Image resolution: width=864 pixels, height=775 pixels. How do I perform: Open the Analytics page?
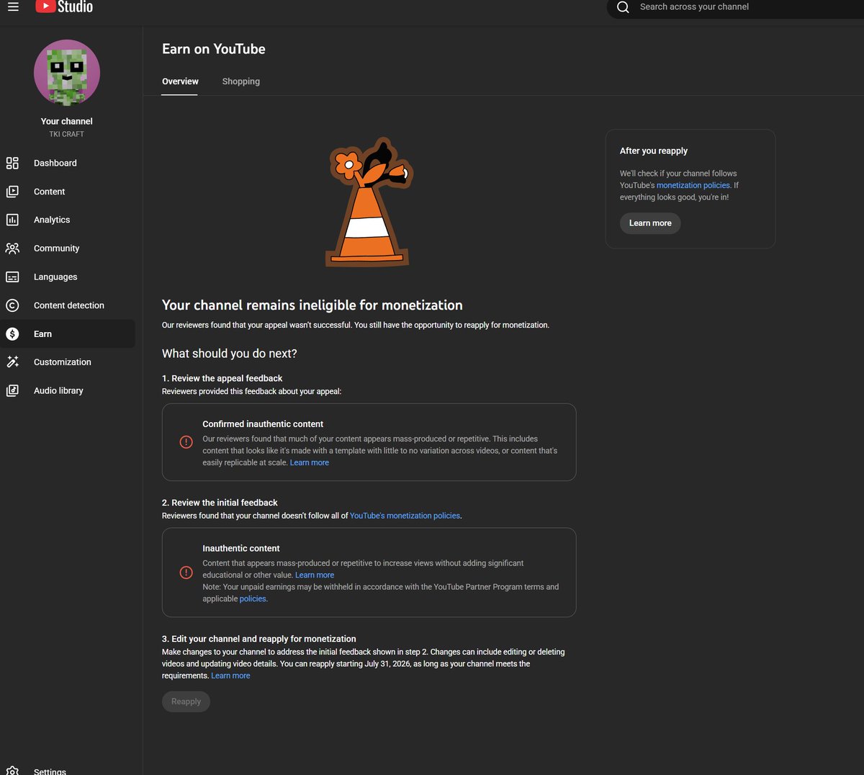point(68,220)
